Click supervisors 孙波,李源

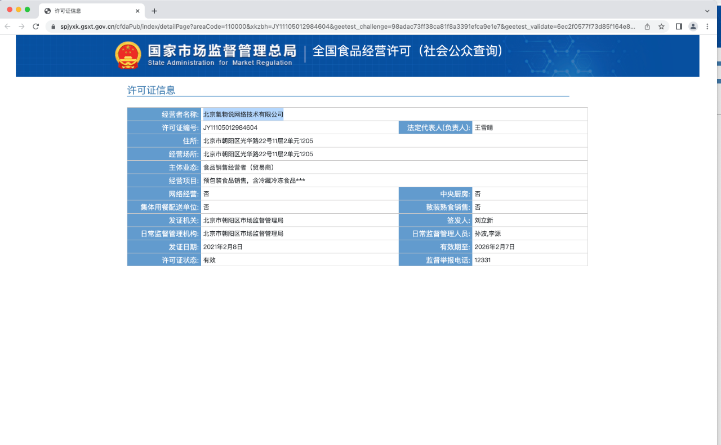pos(488,233)
